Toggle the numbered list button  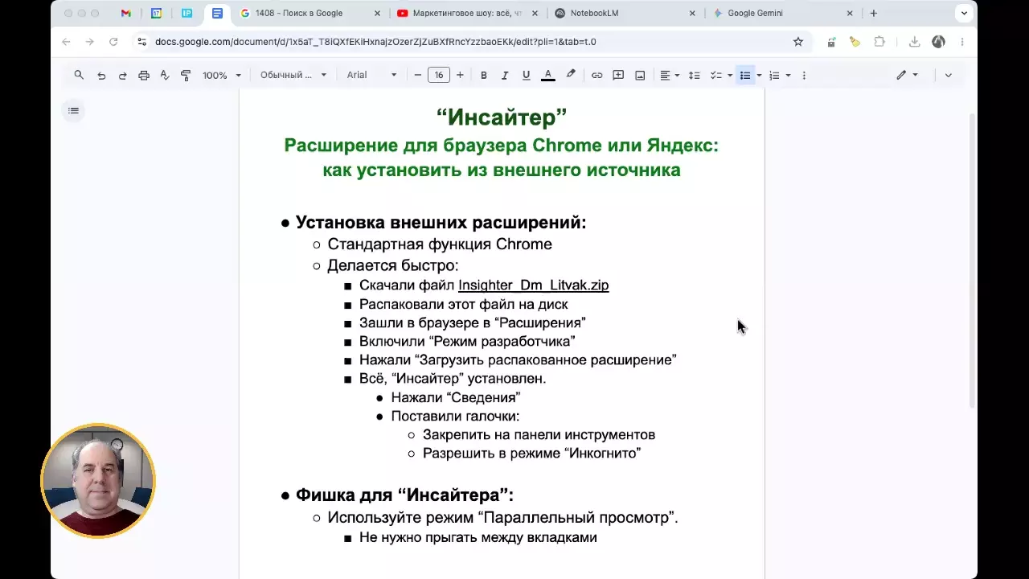tap(774, 76)
